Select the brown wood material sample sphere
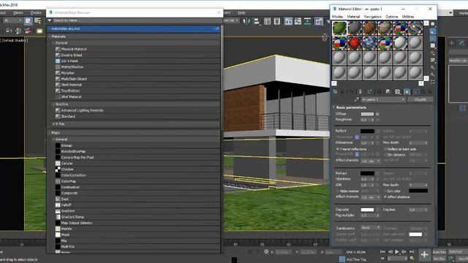Screen dimensions: 468x263 (x=370, y=28)
